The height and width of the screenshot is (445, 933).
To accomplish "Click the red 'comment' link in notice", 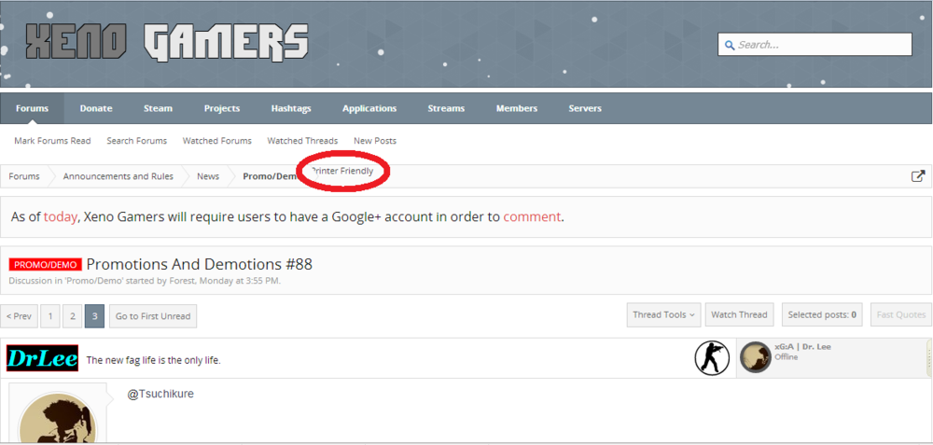I will pyautogui.click(x=532, y=216).
